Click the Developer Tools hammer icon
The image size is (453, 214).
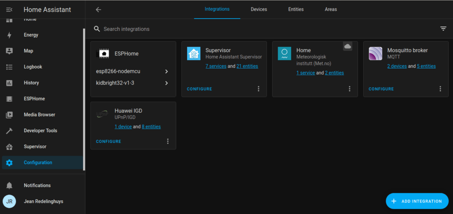[9, 131]
